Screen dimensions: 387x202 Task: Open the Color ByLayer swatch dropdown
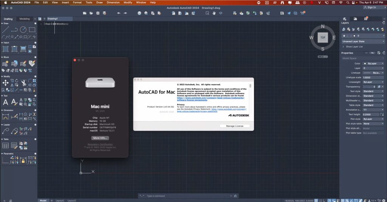point(373,63)
